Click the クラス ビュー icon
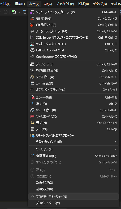The image size is (121, 209). click(32, 77)
